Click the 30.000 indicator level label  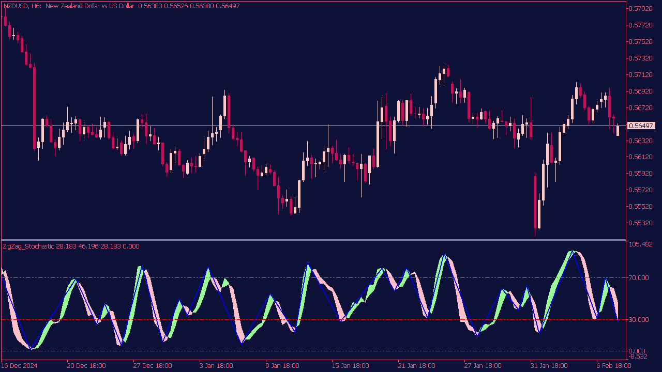coord(639,320)
